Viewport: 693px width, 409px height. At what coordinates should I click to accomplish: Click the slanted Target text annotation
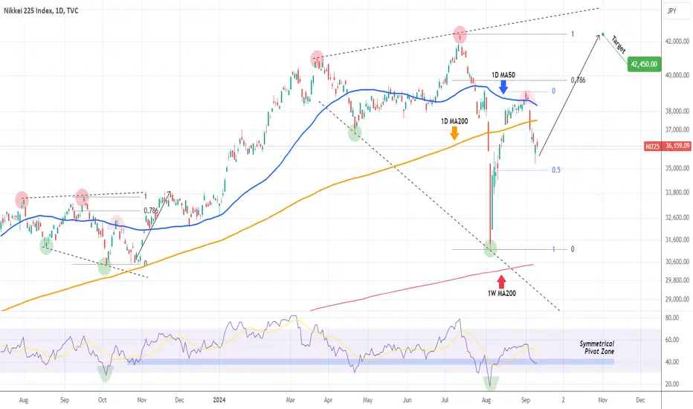[619, 44]
